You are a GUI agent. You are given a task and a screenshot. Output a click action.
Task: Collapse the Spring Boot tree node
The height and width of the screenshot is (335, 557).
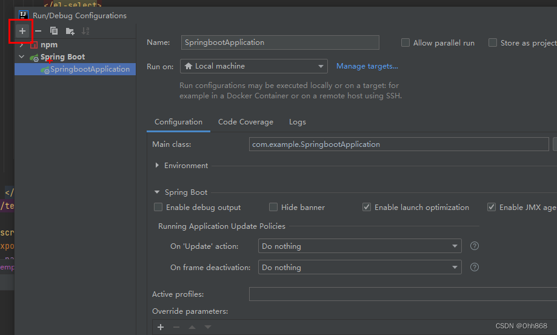22,57
